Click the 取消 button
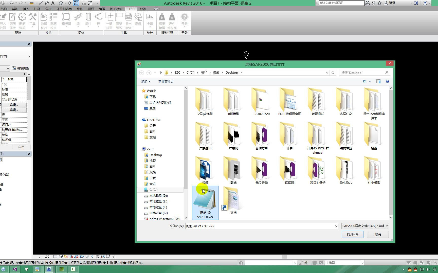Screen dimensions: 438x273 click(378, 234)
